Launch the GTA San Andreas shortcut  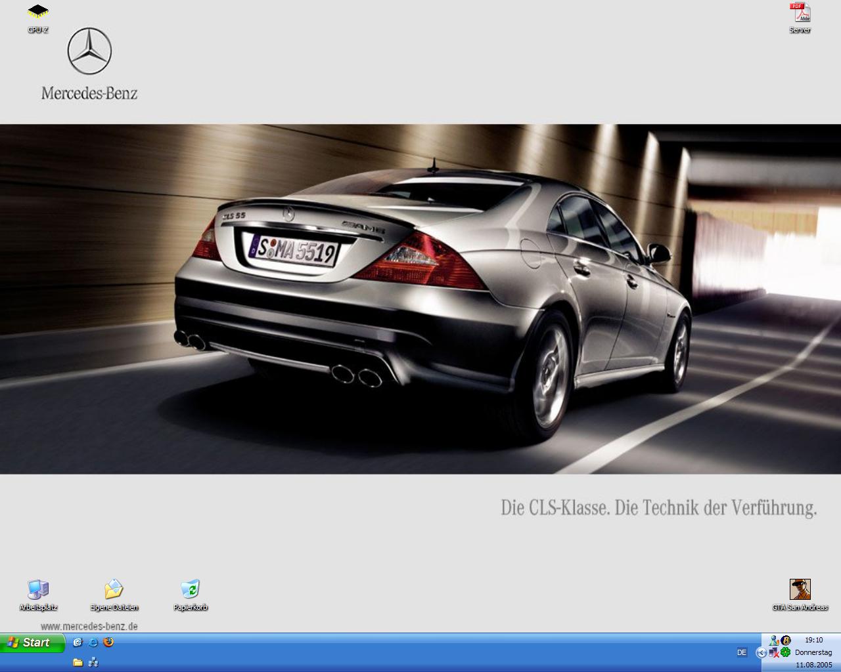(x=800, y=596)
